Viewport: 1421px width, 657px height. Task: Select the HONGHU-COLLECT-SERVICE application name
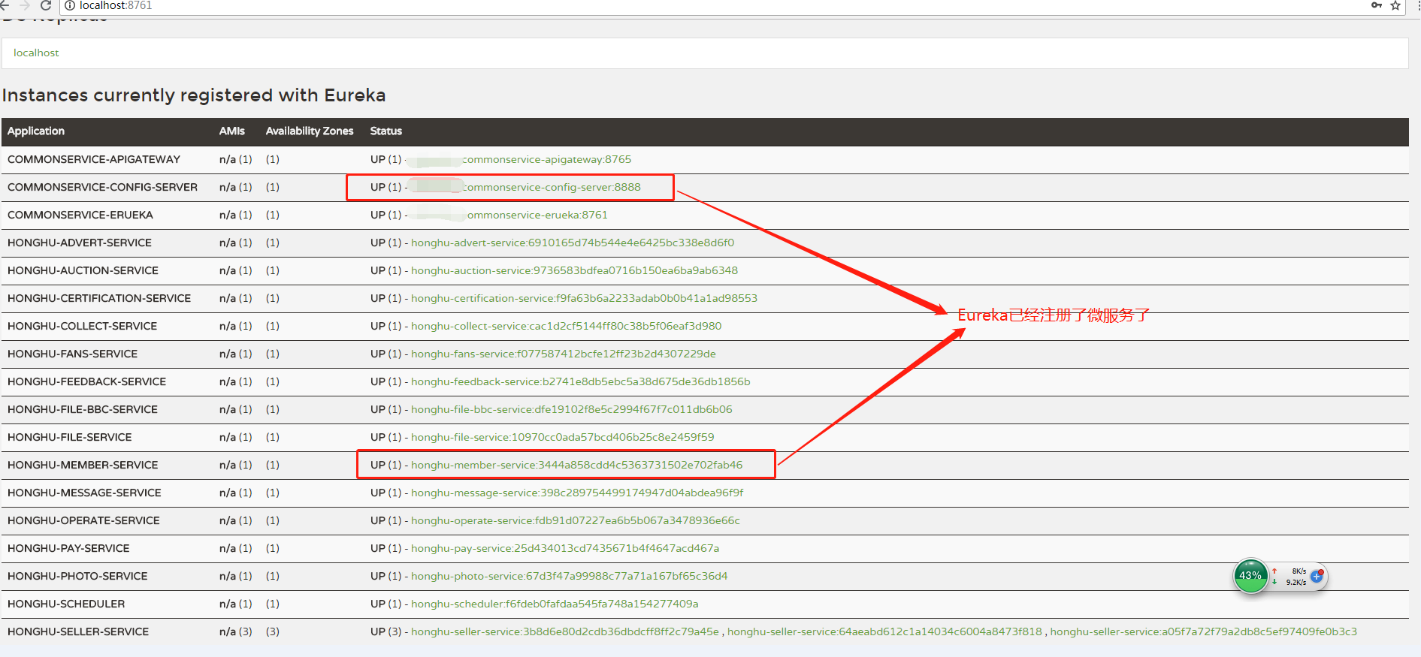(x=83, y=326)
